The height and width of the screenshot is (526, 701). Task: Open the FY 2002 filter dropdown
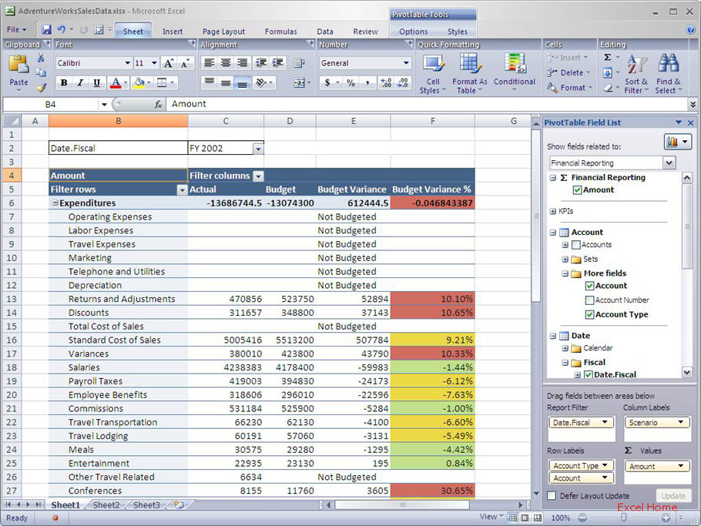[258, 149]
